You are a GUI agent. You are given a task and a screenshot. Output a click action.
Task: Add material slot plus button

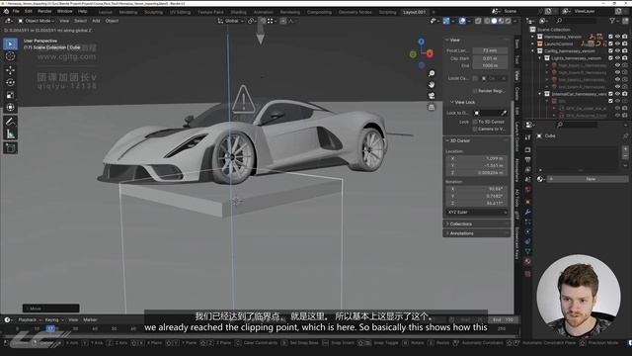625,149
